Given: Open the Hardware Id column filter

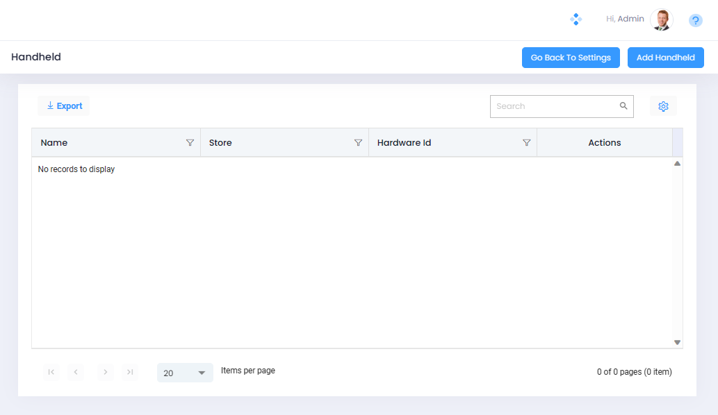Looking at the screenshot, I should pyautogui.click(x=526, y=142).
